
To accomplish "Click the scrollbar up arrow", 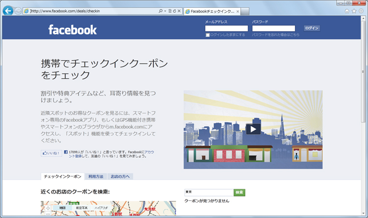I will coord(363,18).
